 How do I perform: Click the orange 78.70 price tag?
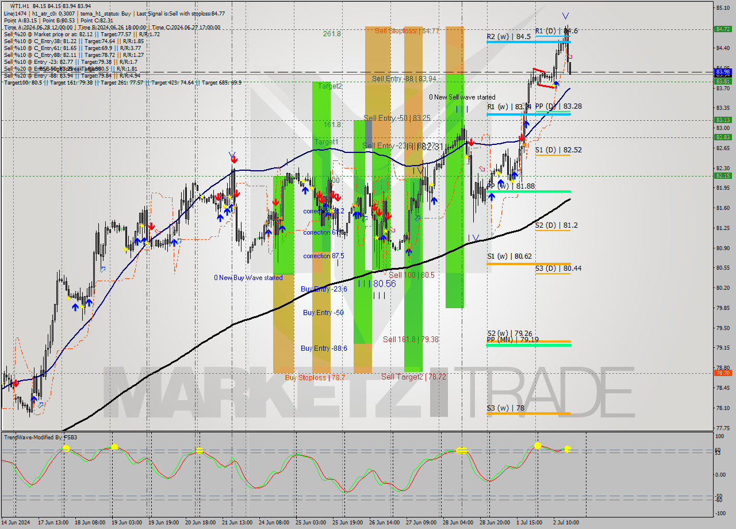coord(723,373)
